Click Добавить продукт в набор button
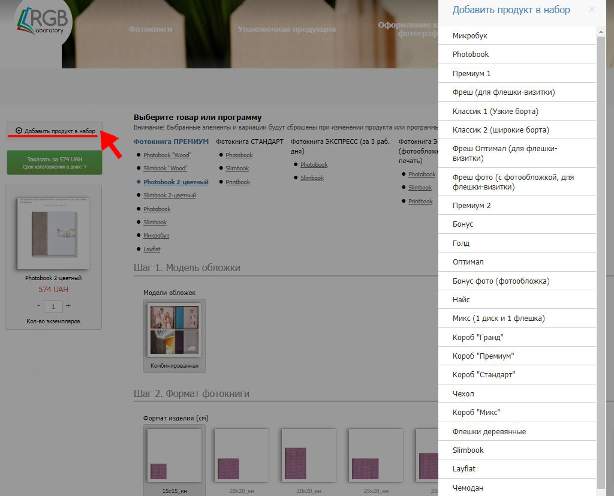614x496 pixels. coord(55,131)
